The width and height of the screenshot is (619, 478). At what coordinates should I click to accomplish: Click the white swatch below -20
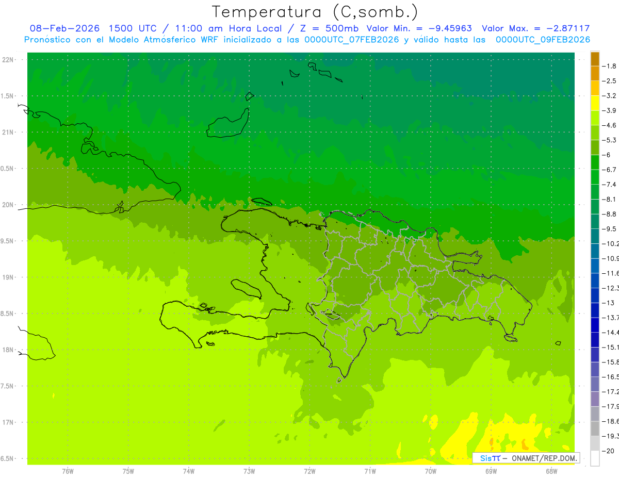[x=595, y=458]
